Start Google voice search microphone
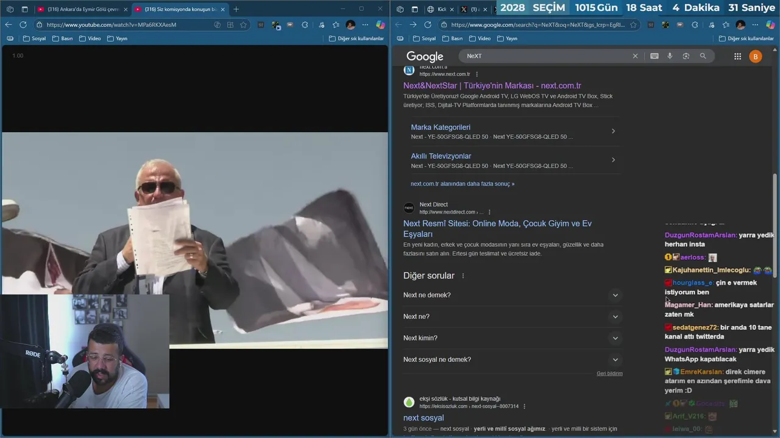 coord(670,56)
